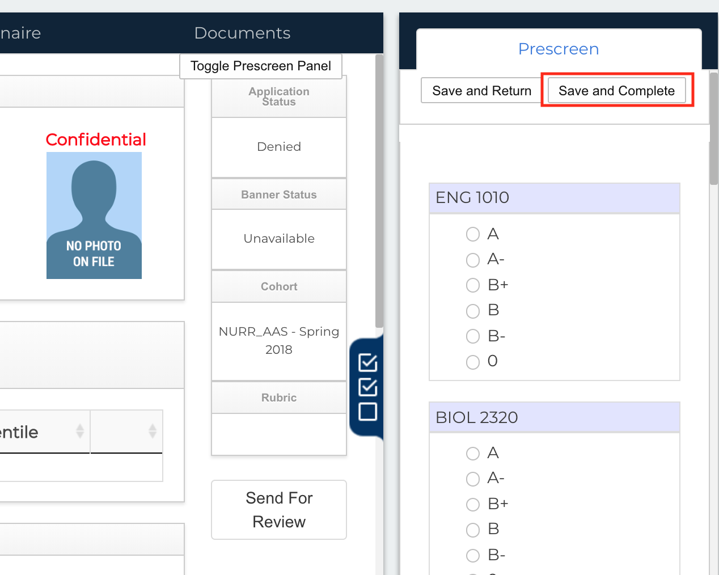Click the checklist icon on blue side tab

367,387
